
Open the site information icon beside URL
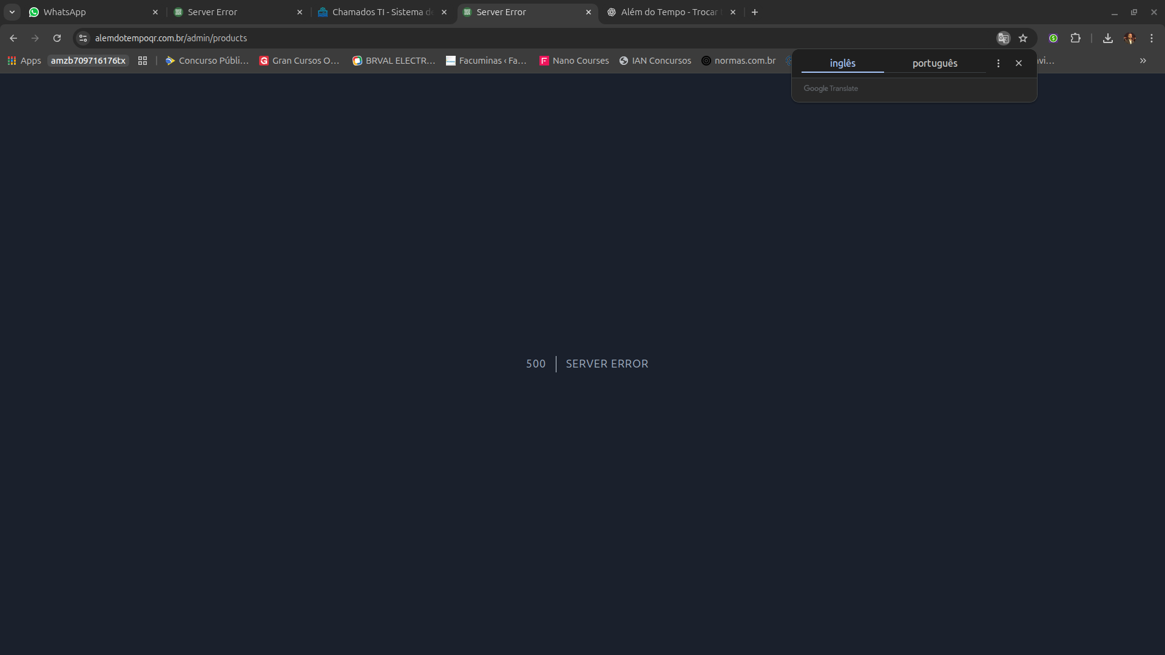pos(83,38)
